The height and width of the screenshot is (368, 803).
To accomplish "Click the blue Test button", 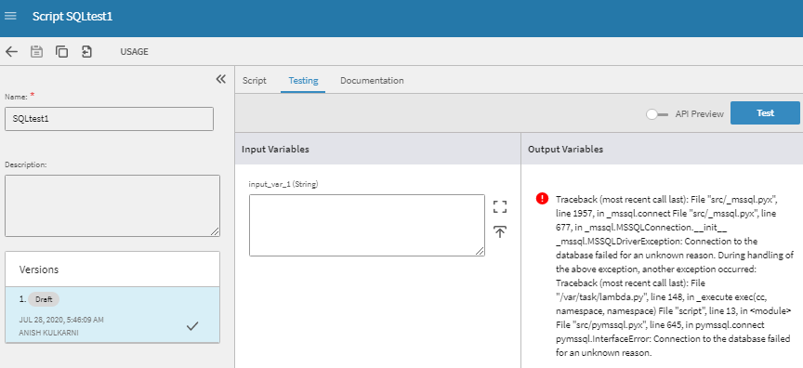I will [765, 113].
